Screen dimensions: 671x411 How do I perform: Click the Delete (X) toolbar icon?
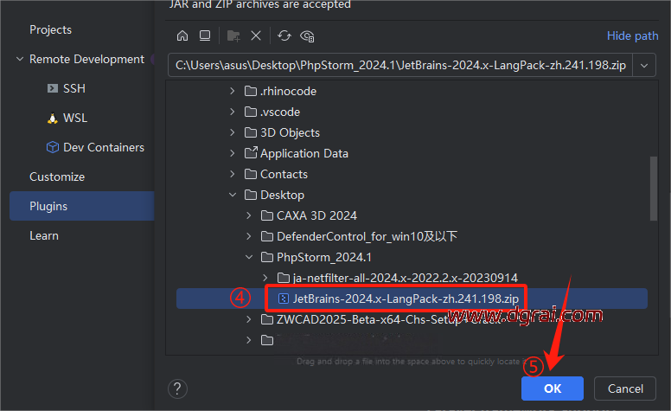pos(256,35)
